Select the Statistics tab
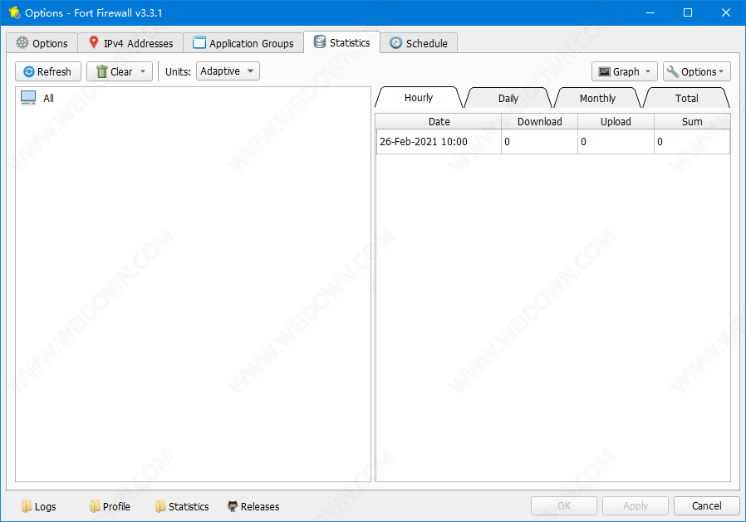This screenshot has width=746, height=522. coord(342,42)
